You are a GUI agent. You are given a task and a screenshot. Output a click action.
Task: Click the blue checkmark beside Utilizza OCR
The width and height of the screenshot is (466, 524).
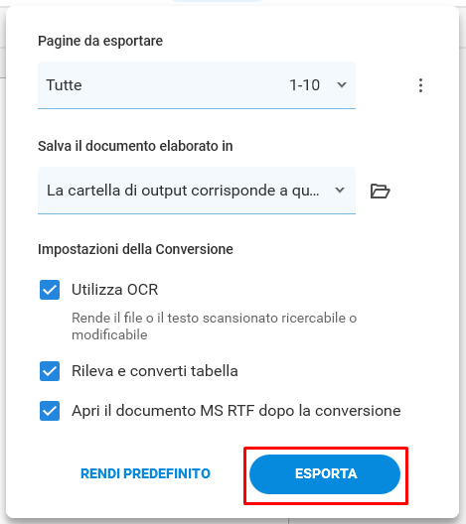(x=50, y=290)
